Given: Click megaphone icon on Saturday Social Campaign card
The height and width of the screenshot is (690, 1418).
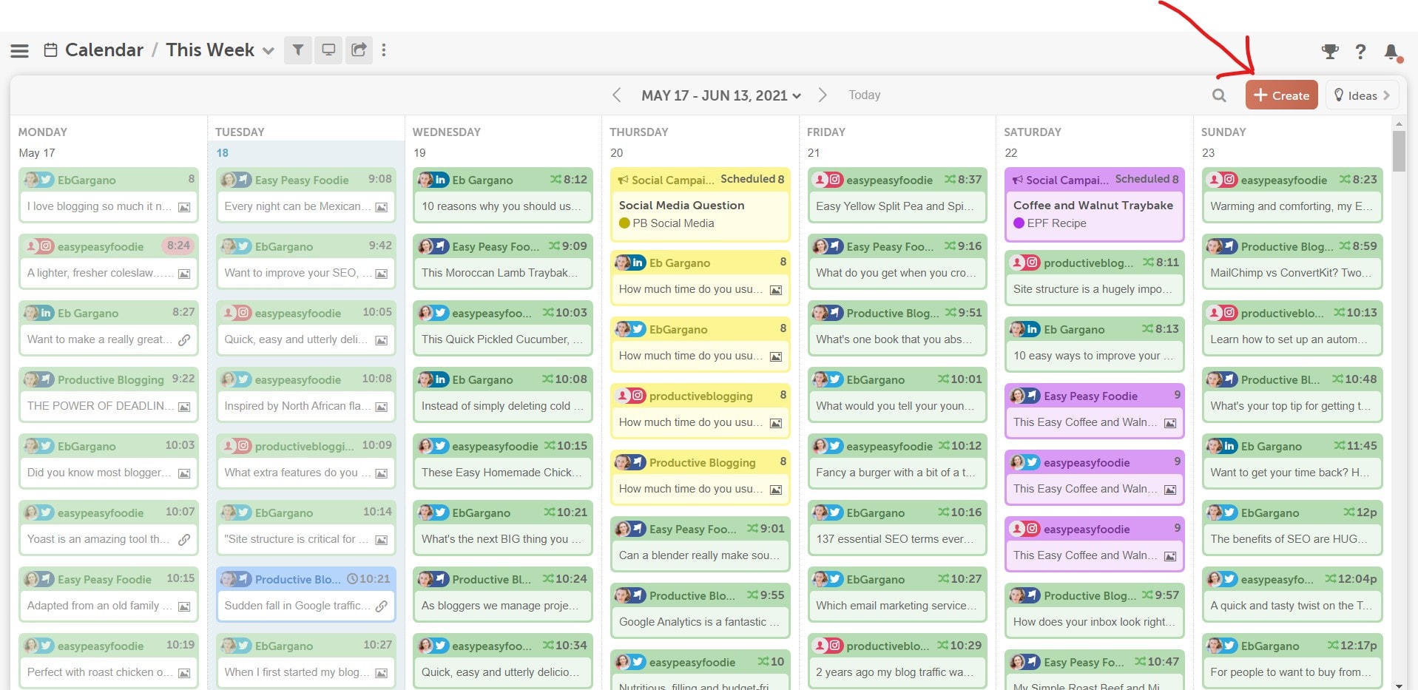Looking at the screenshot, I should (1018, 180).
